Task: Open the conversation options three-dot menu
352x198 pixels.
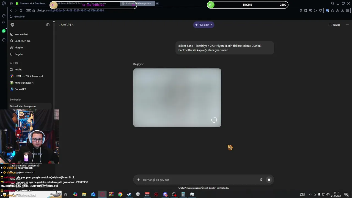Action: click(347, 25)
